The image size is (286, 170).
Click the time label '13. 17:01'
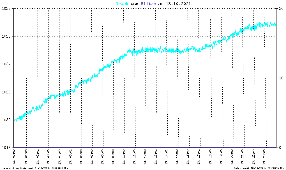199,157
